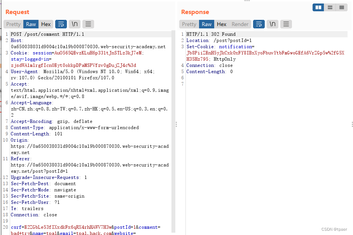Viewport: 353px width, 235px height.
Task: Click the 'Accept-Language' header name
Action: [31, 103]
